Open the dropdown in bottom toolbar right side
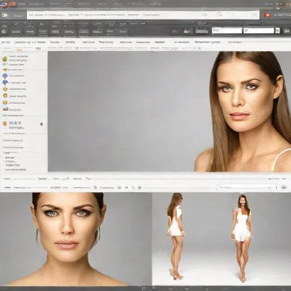This screenshot has width=291, height=291. click(x=246, y=188)
